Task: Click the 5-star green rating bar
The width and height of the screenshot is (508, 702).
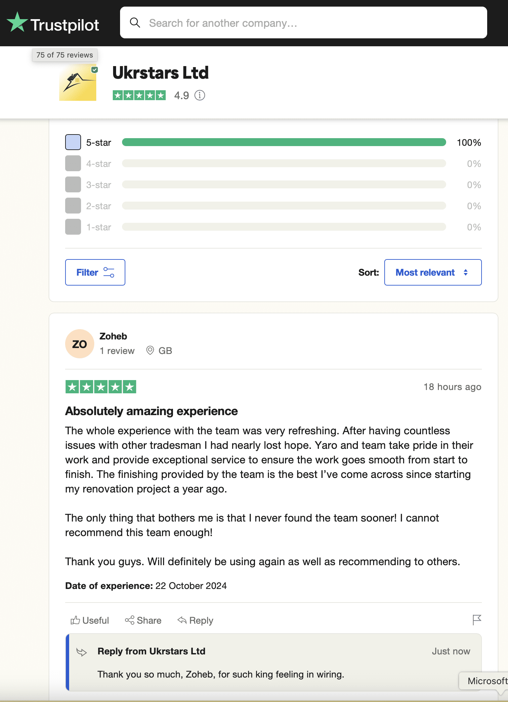Action: coord(284,142)
